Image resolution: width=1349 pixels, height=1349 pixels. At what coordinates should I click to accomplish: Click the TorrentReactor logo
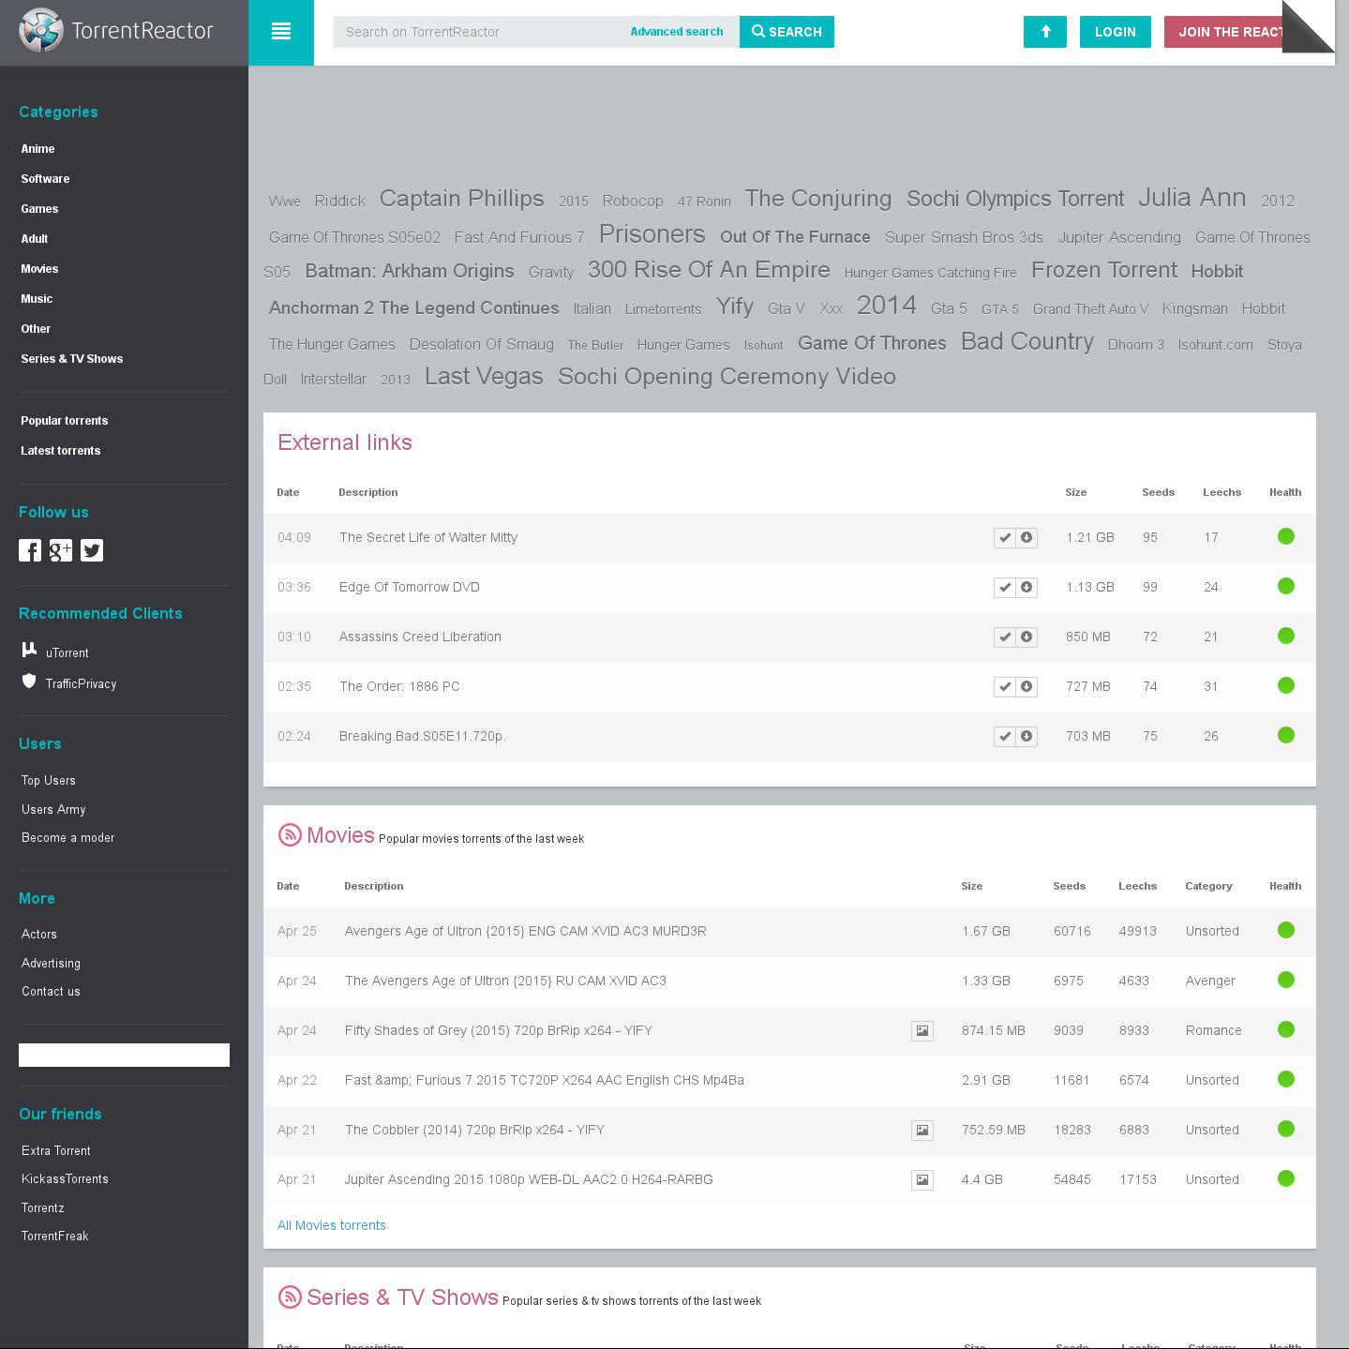tap(117, 31)
